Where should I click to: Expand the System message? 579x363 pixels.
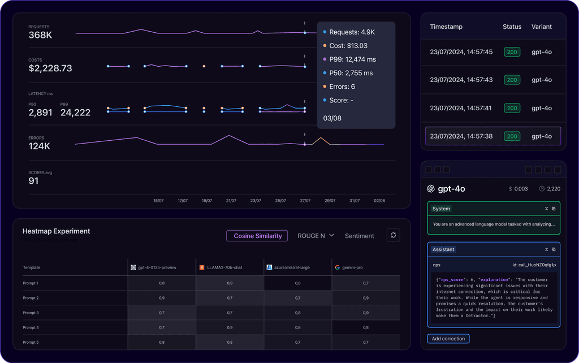[x=546, y=209]
